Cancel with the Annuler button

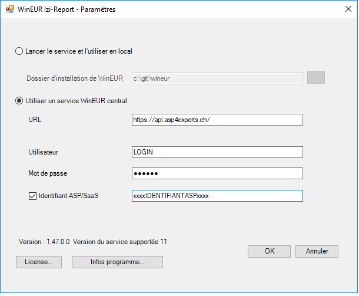coord(317,252)
